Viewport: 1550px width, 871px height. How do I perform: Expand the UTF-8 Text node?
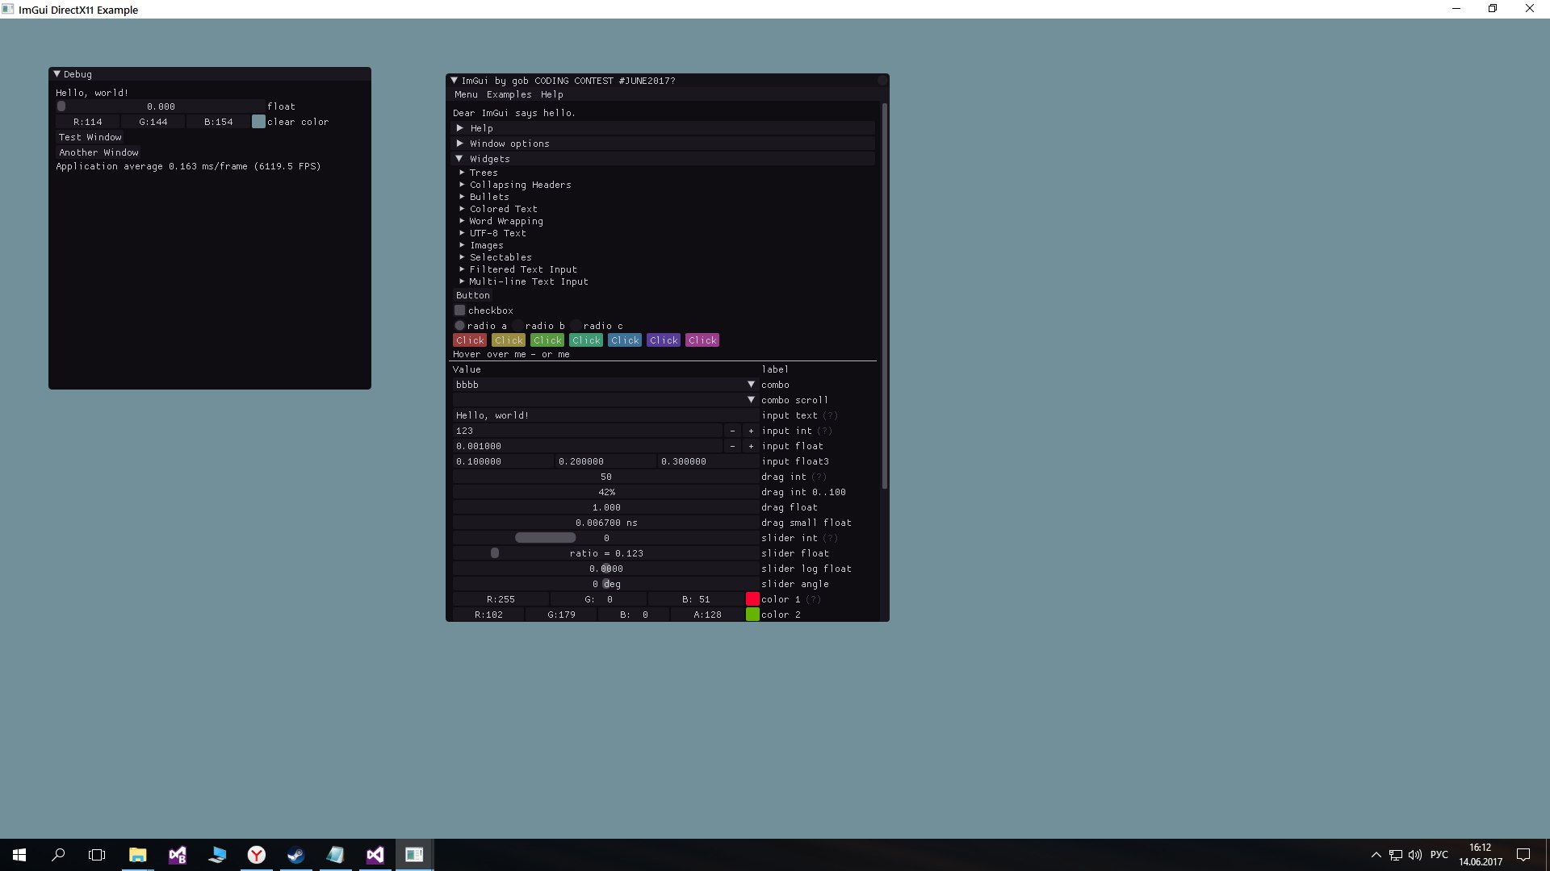coord(492,233)
